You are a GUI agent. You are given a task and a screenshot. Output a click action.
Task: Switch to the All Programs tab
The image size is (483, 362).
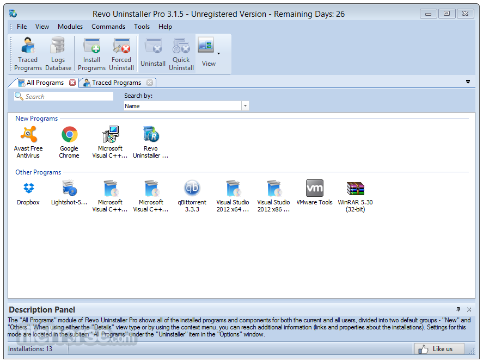[x=45, y=83]
